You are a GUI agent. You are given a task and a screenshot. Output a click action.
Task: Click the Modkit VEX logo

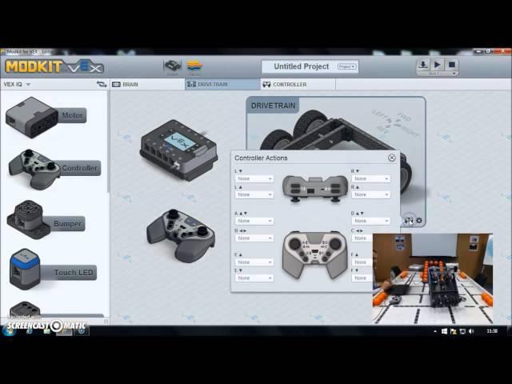(x=54, y=66)
